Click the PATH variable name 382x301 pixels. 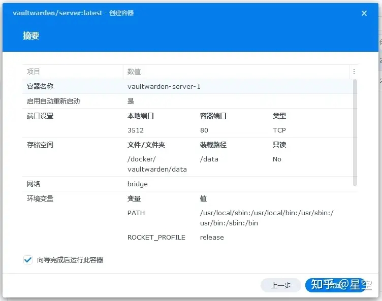pyautogui.click(x=136, y=213)
